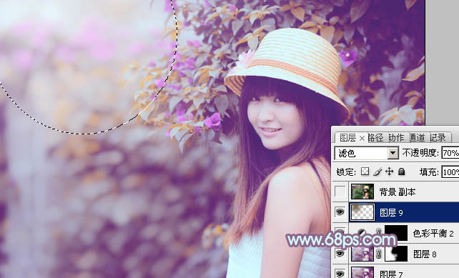Hide 图层 8 using its eye icon
459x278 pixels.
[340, 254]
